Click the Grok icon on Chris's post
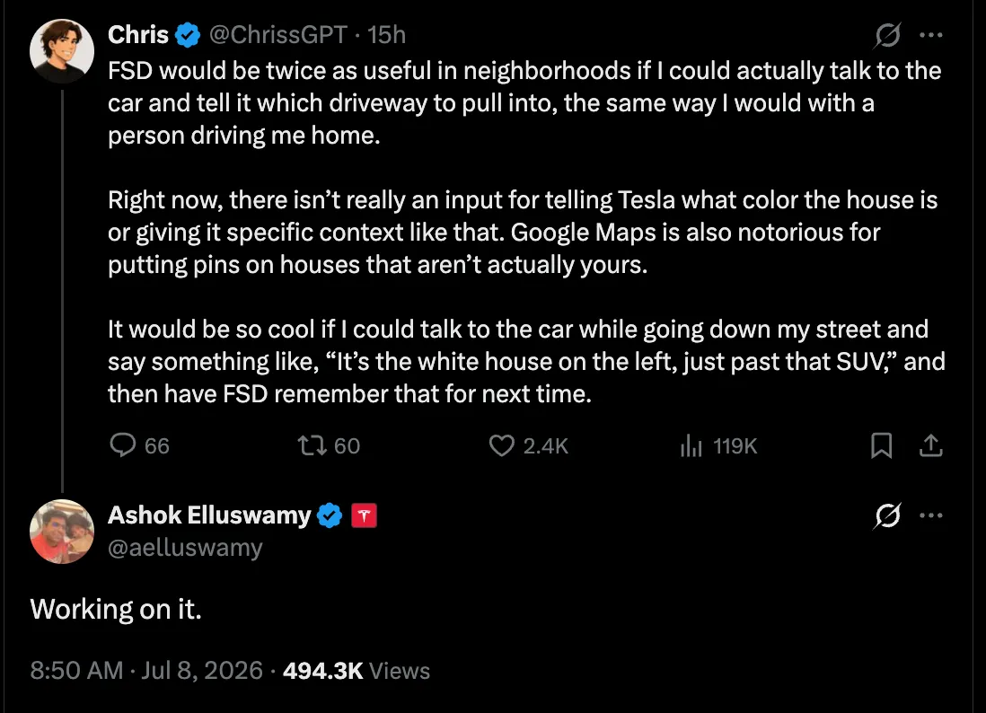Image resolution: width=986 pixels, height=713 pixels. coord(887,35)
